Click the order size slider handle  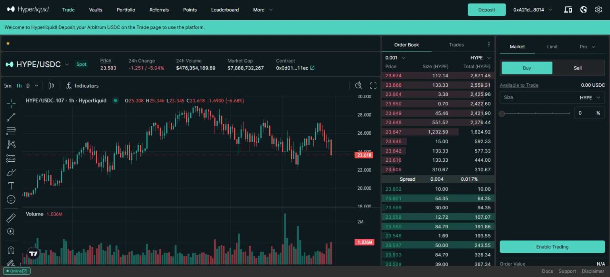tap(502, 113)
